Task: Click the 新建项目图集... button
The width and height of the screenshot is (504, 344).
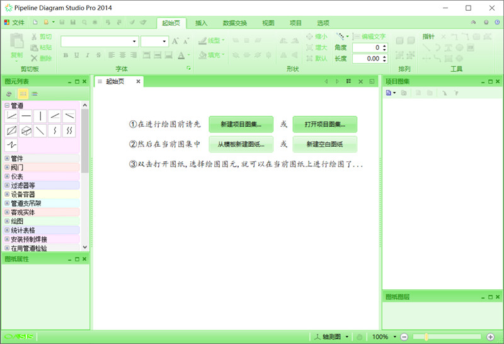Action: tap(241, 124)
